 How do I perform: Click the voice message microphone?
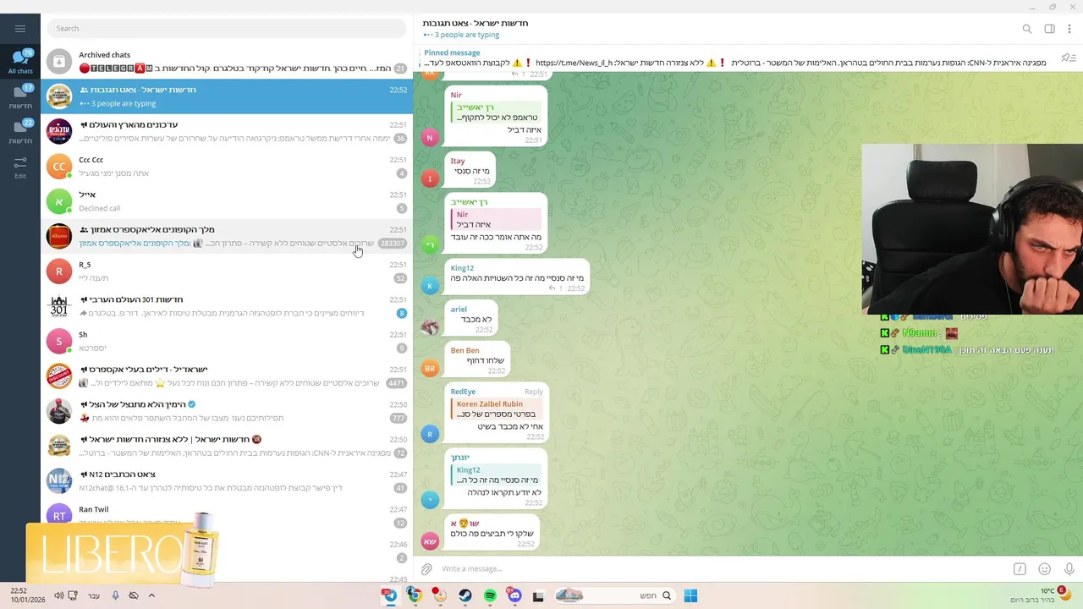coord(1069,569)
